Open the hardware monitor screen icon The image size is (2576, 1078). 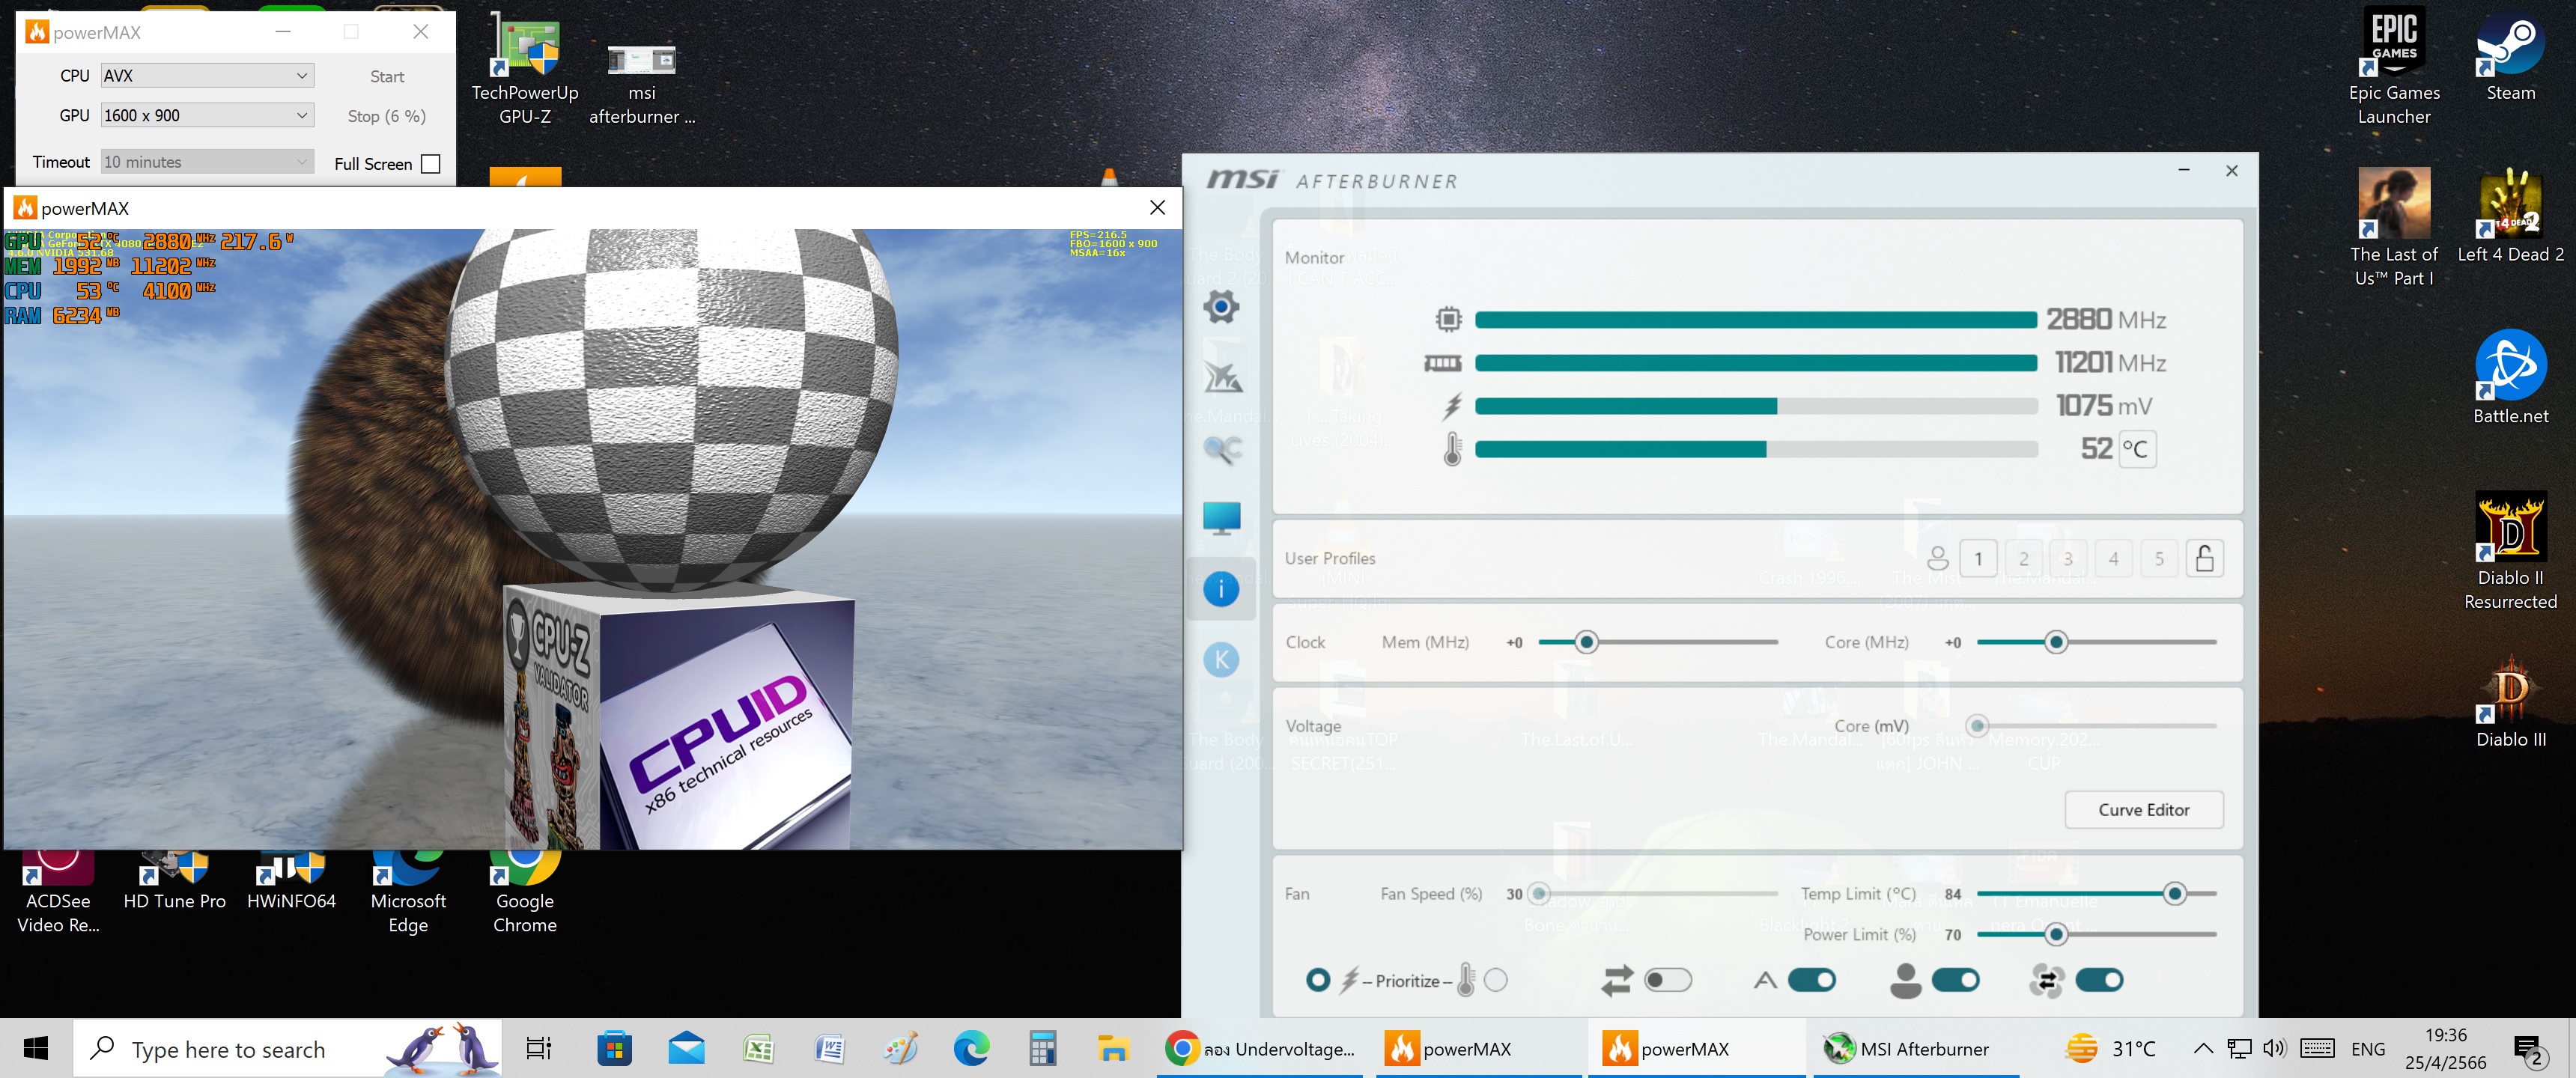[x=1221, y=518]
